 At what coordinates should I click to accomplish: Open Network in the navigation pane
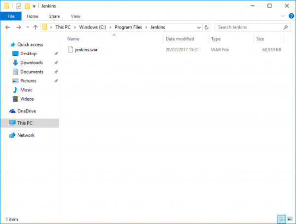coord(26,135)
